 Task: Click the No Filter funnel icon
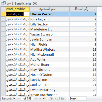[52, 98]
